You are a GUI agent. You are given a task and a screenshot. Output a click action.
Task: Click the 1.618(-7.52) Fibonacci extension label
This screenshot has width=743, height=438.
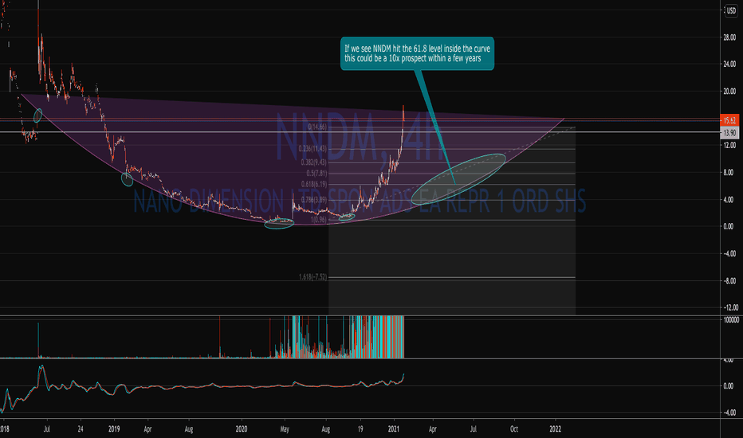pyautogui.click(x=313, y=277)
